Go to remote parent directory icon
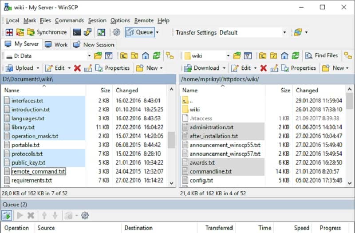Viewport: 355px width, 233px height. (x=263, y=56)
